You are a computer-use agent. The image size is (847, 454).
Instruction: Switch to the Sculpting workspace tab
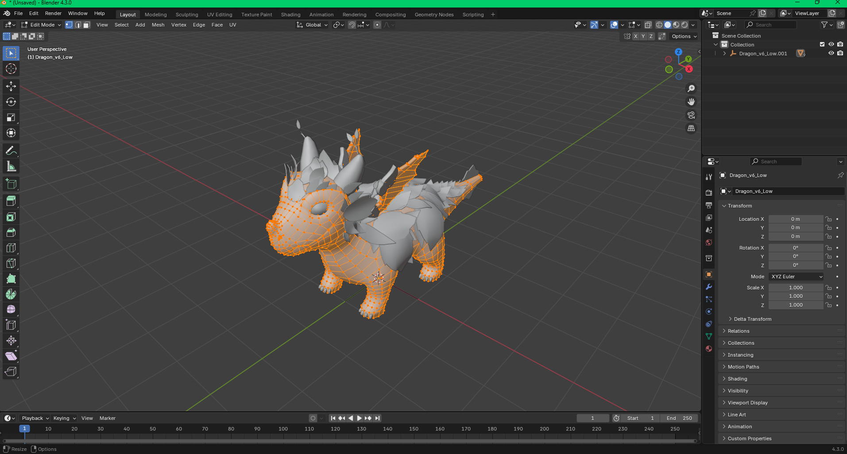click(x=187, y=15)
